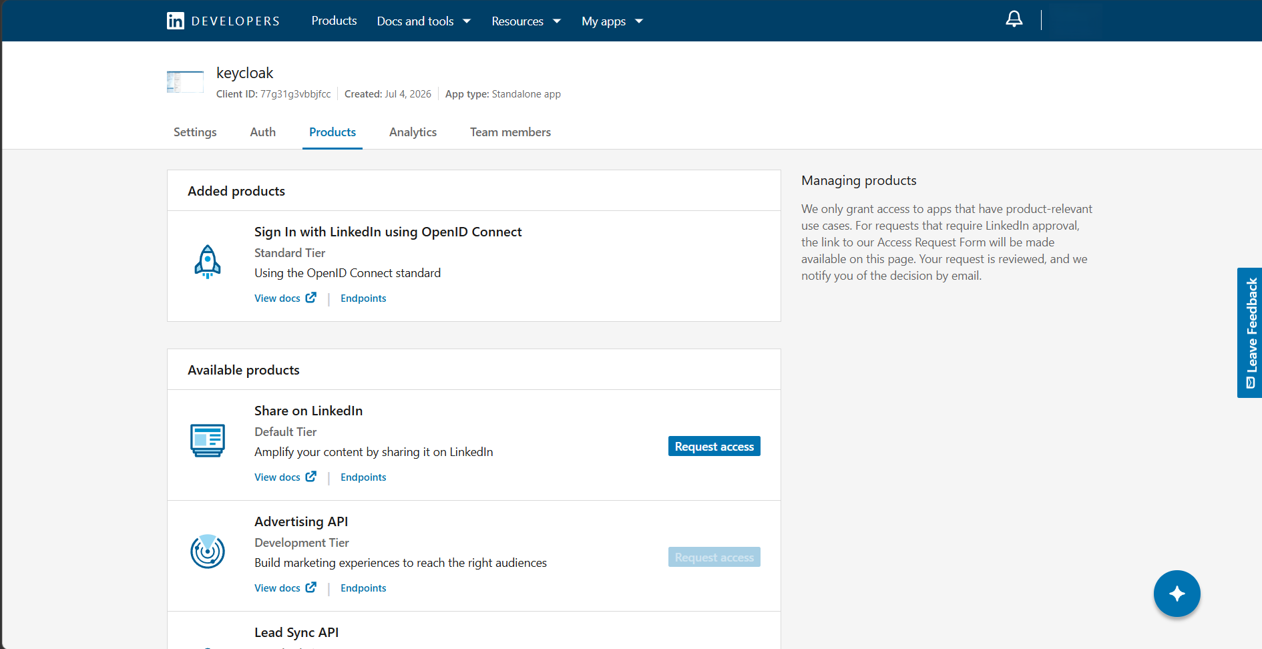Click the Development Tier label
The height and width of the screenshot is (649, 1262).
click(302, 543)
